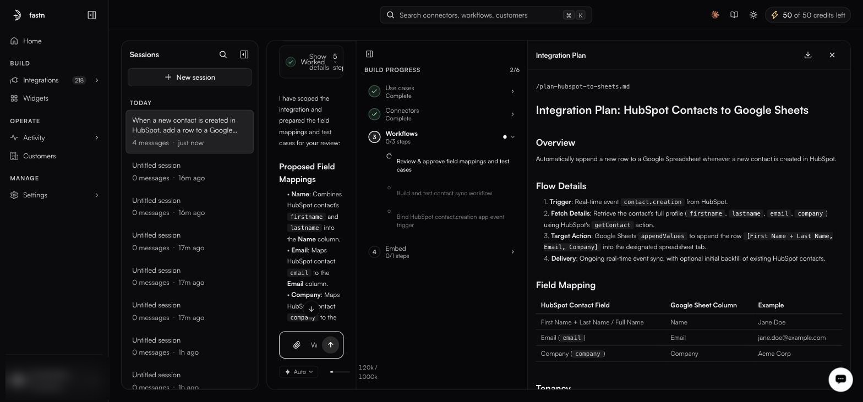Screen dimensions: 863x402
Task: Click the Integrations puzzle icon
Action: pyautogui.click(x=14, y=80)
